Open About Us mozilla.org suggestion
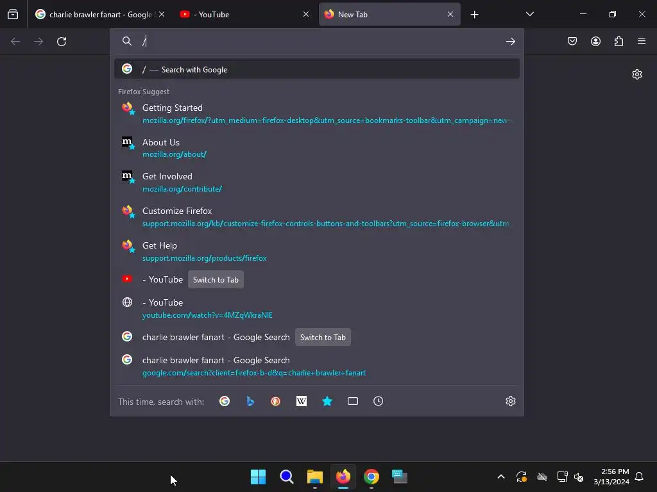This screenshot has height=492, width=657. [317, 148]
